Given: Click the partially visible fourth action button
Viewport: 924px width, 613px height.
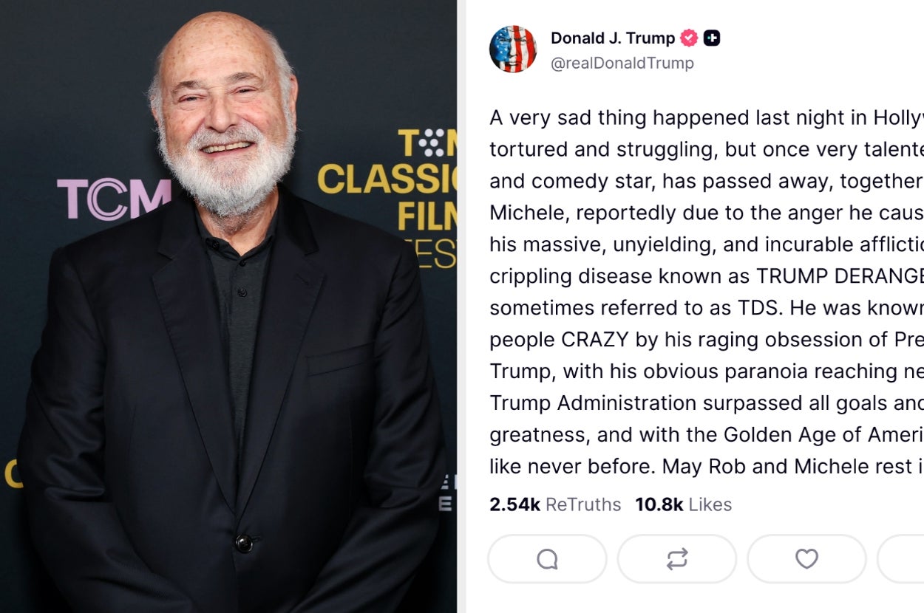Looking at the screenshot, I should (x=903, y=559).
